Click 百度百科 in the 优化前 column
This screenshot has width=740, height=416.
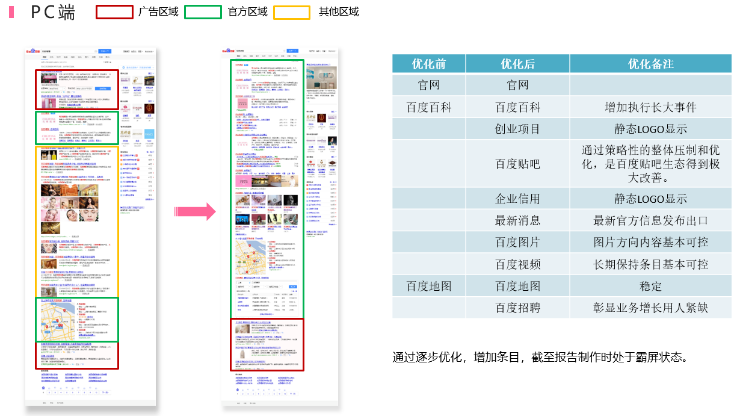(x=429, y=107)
